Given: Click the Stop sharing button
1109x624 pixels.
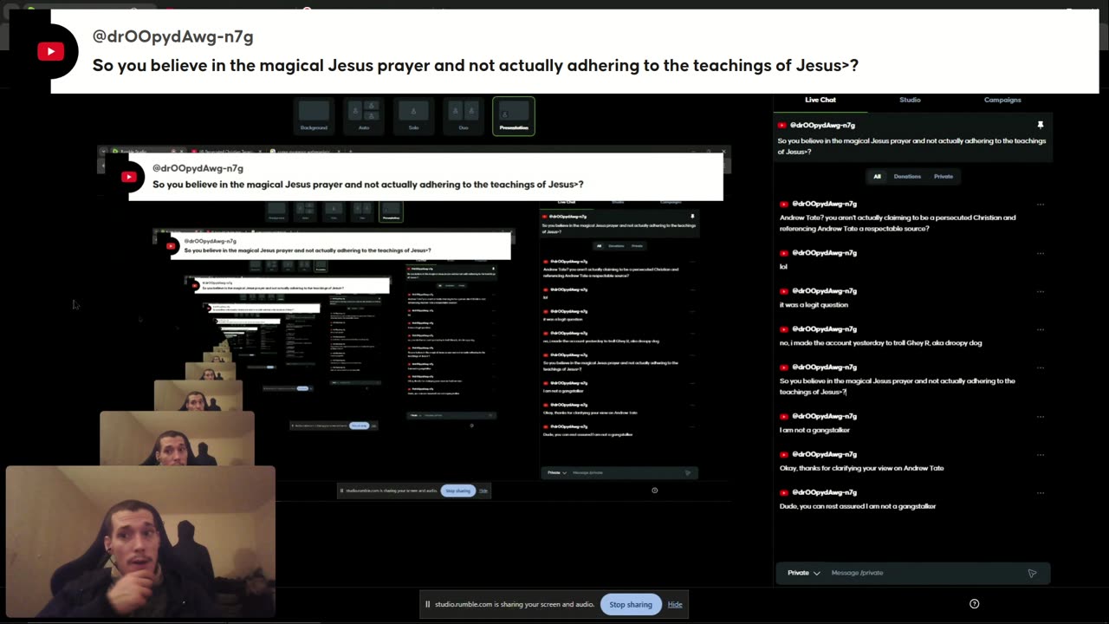Looking at the screenshot, I should click(x=631, y=604).
